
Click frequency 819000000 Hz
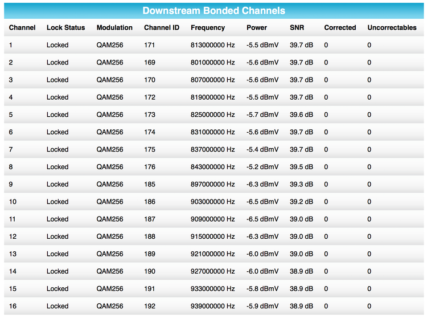pyautogui.click(x=213, y=97)
